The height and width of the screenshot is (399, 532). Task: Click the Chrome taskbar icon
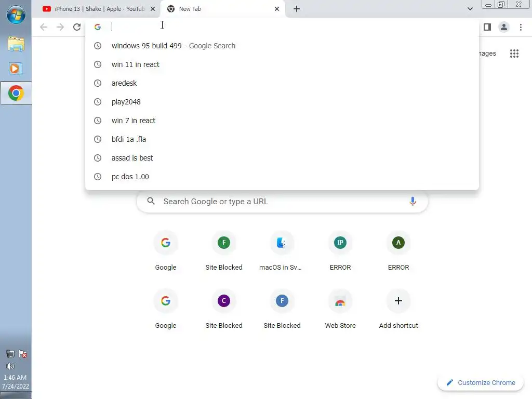[x=16, y=93]
